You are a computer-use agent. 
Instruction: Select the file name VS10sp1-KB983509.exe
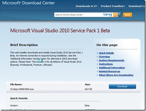22,89
